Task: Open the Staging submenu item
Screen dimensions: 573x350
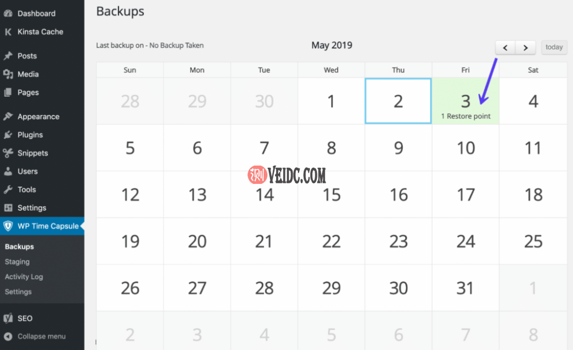Action: [17, 262]
